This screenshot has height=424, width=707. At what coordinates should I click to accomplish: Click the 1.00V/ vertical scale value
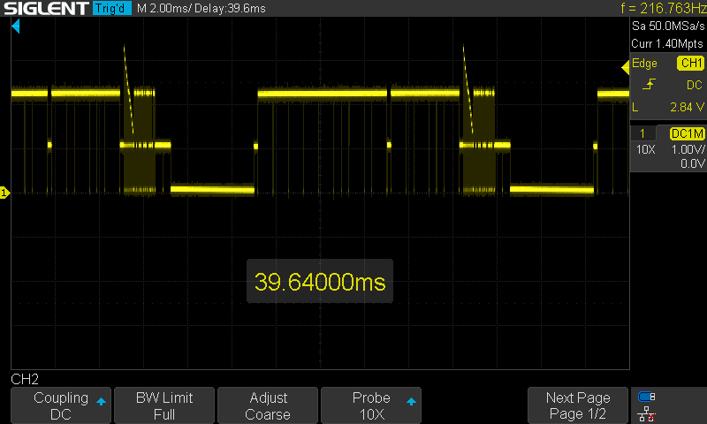[x=688, y=149]
